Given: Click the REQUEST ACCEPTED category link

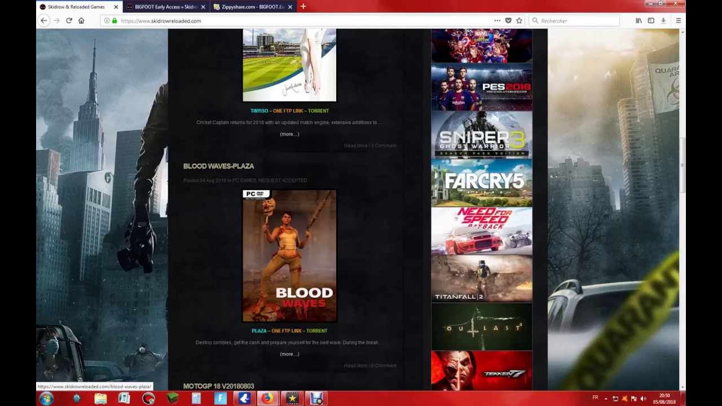Looking at the screenshot, I should click(x=283, y=180).
